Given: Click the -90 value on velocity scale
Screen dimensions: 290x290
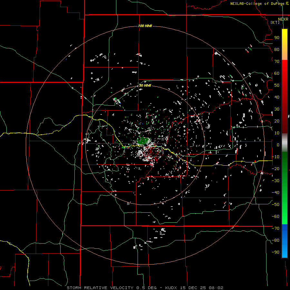Looking at the screenshot, I should (x=275, y=252).
